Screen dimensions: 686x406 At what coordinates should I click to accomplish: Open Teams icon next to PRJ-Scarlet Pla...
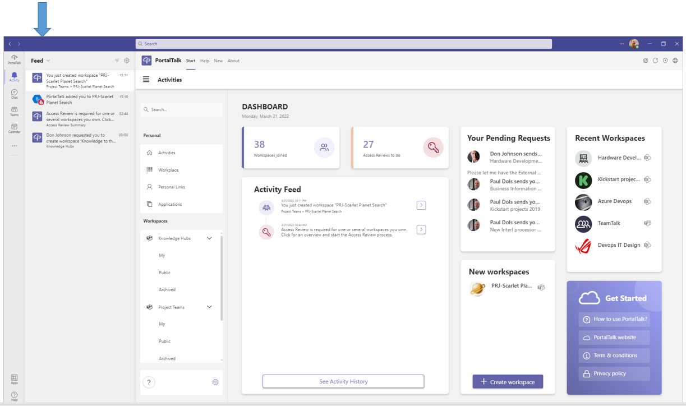(x=541, y=287)
